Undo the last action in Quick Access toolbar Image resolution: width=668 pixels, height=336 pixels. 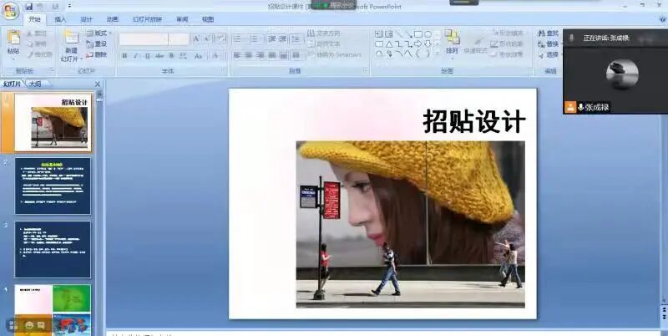[x=41, y=7]
